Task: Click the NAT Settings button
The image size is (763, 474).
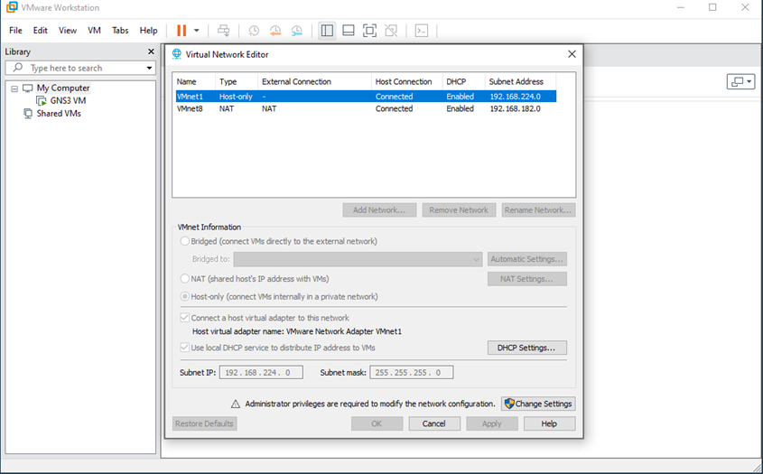Action: coord(527,279)
